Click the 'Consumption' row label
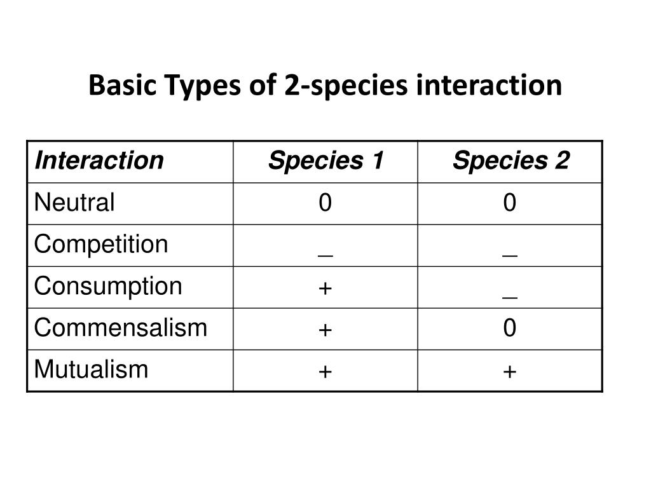 pyautogui.click(x=108, y=286)
